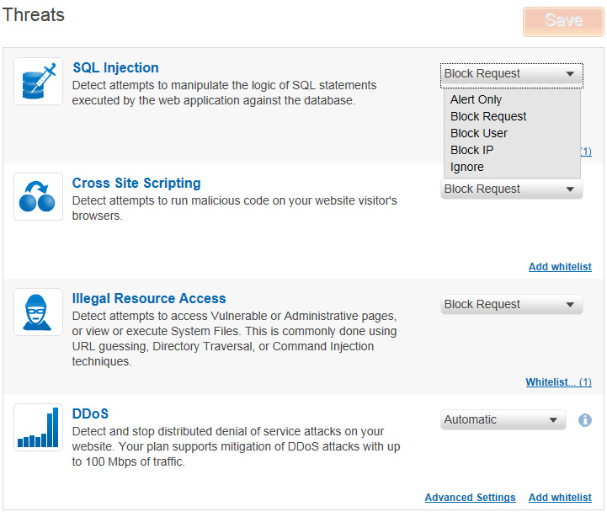Screen dimensions: 607x512
Task: Open the SQL Injection action dropdown
Action: tap(511, 74)
